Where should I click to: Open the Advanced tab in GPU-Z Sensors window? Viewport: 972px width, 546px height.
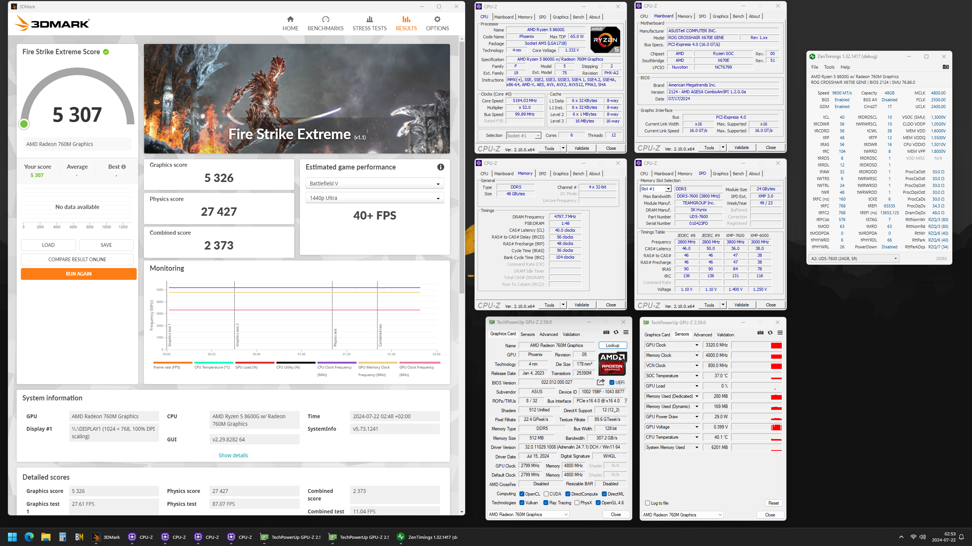pyautogui.click(x=702, y=335)
